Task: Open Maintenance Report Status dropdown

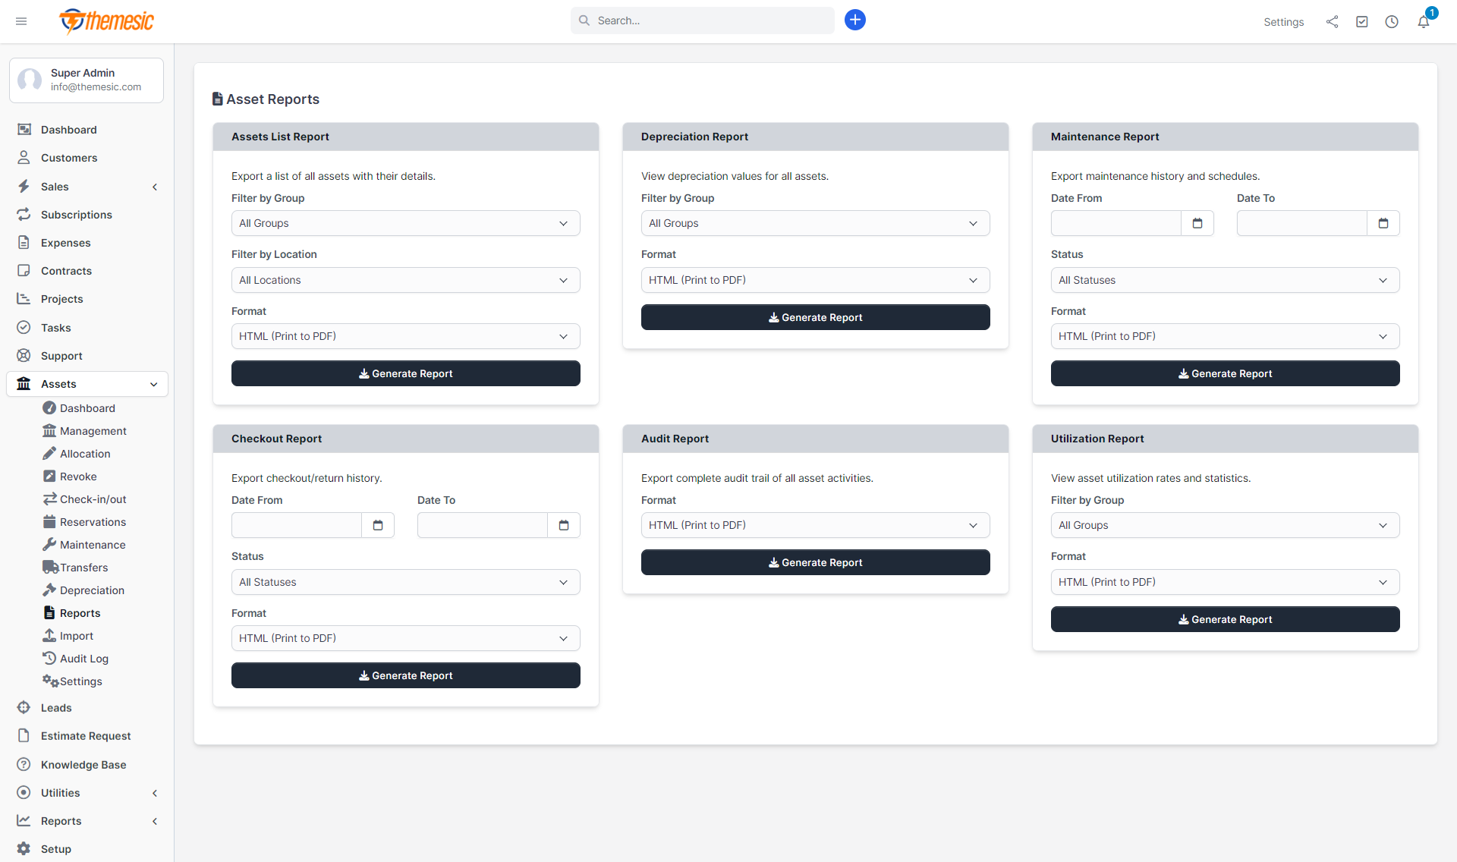Action: [x=1224, y=280]
